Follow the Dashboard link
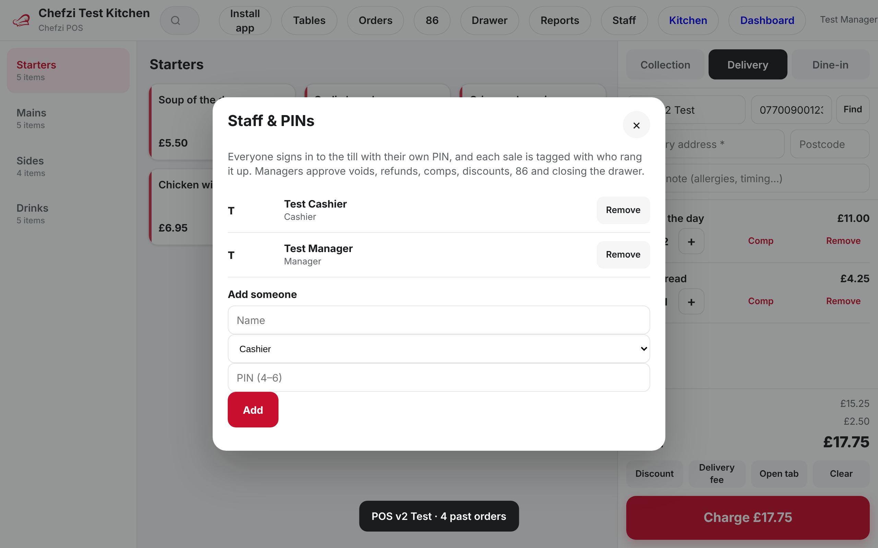Image resolution: width=878 pixels, height=548 pixels. pos(767,20)
